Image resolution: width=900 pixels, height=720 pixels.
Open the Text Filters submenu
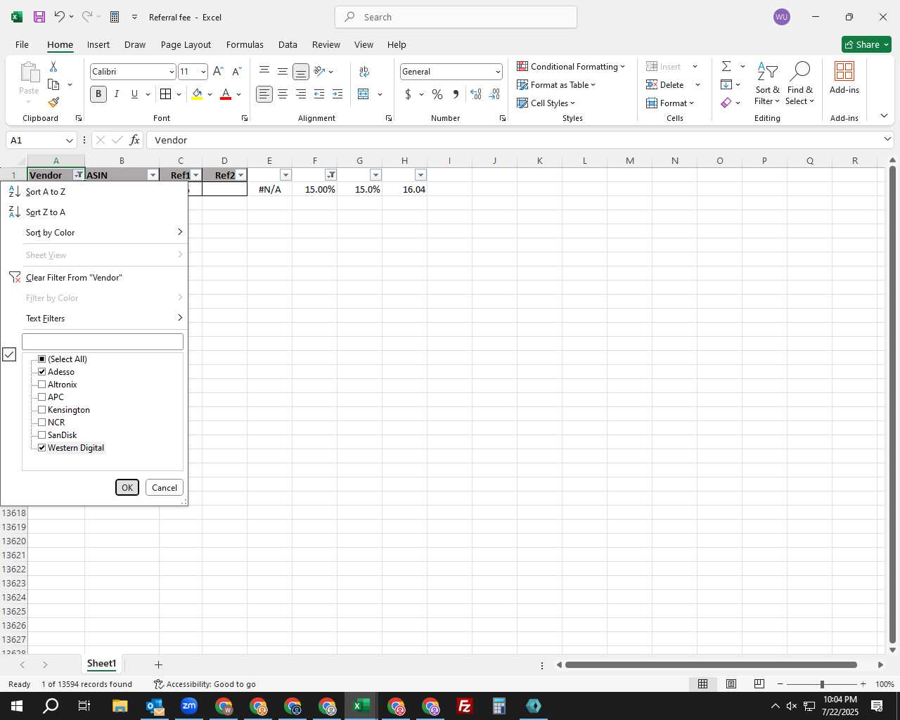[x=94, y=318]
